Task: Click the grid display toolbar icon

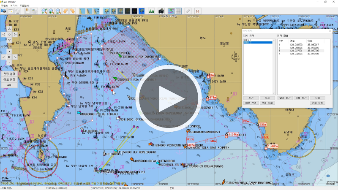Action: (x=178, y=11)
